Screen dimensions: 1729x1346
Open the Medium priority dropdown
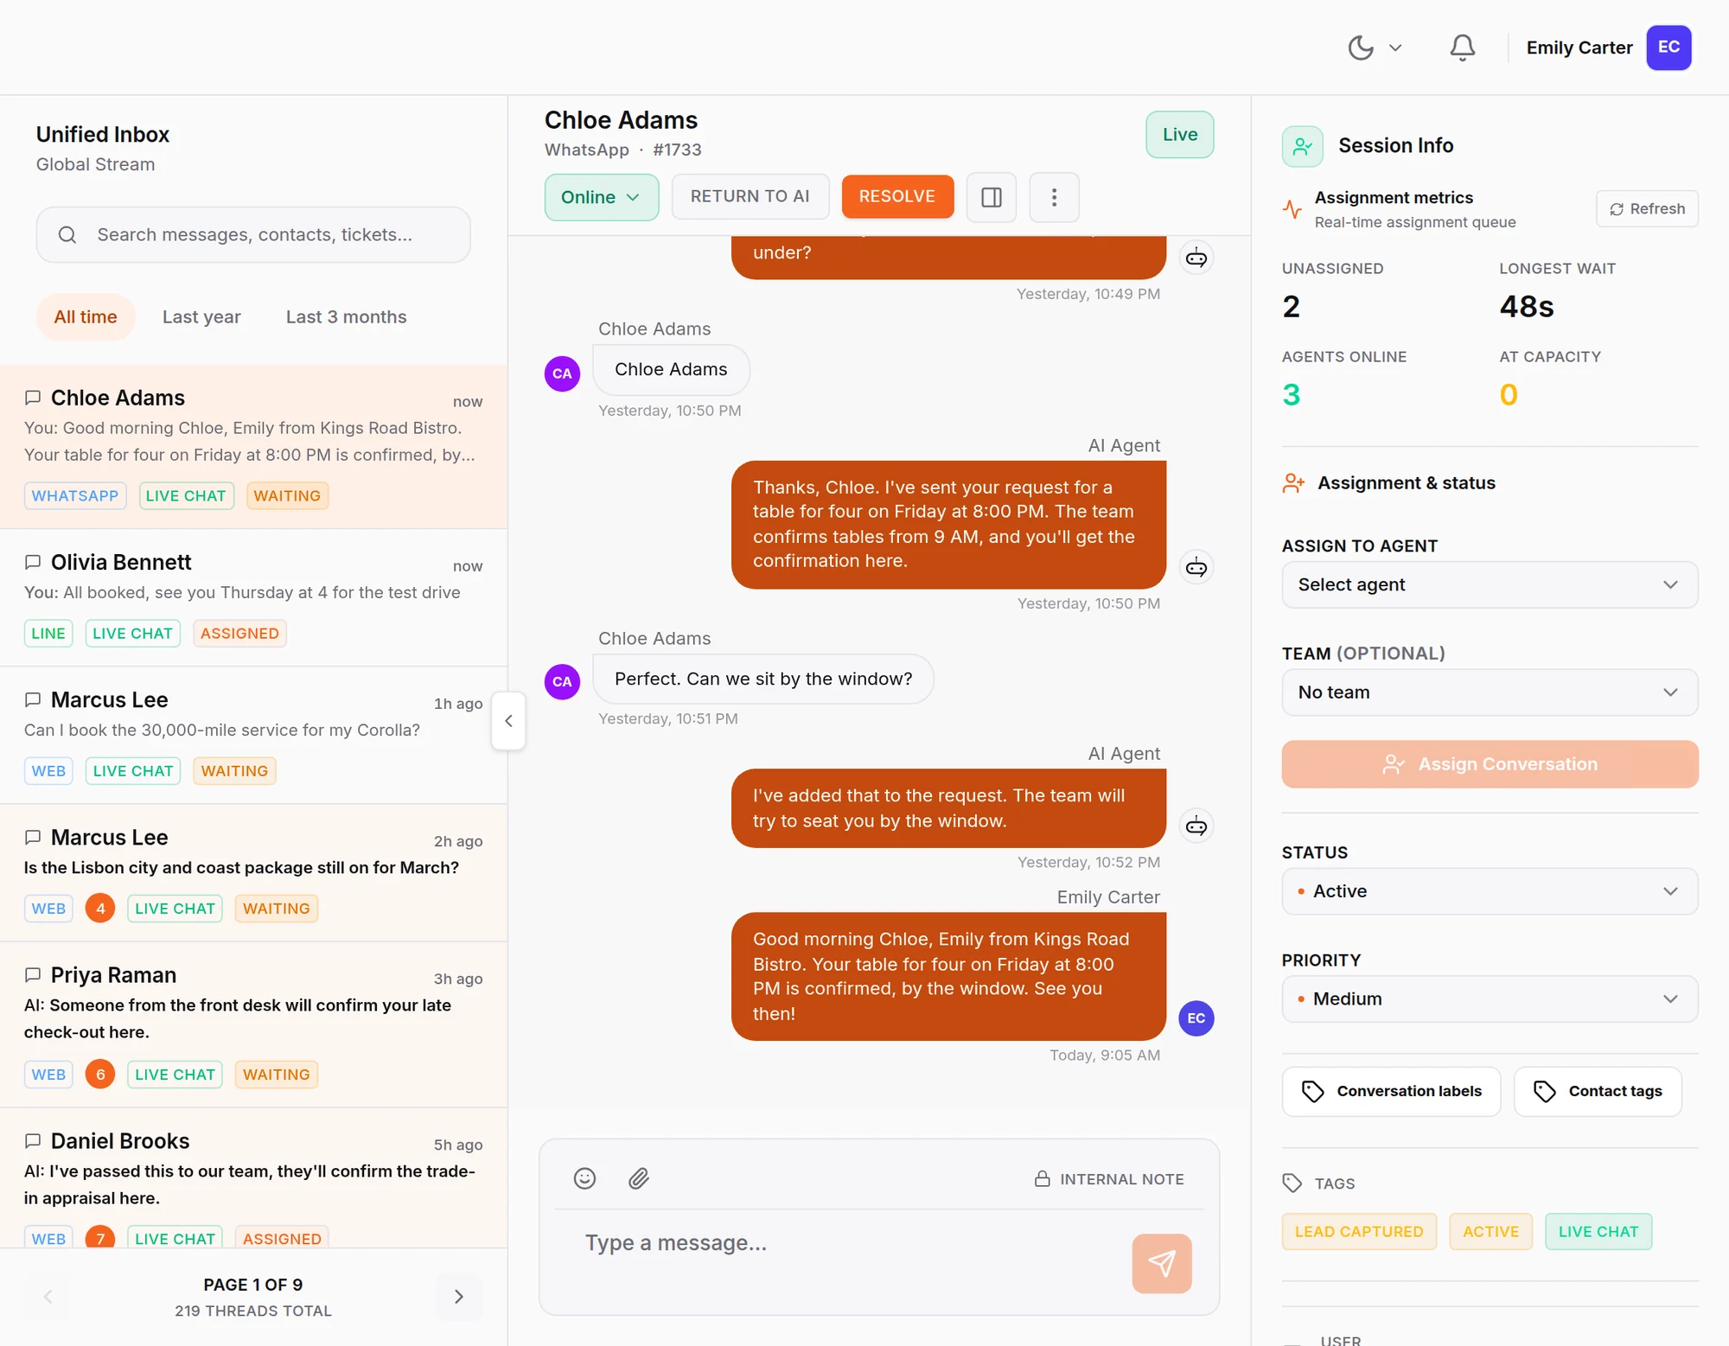click(x=1489, y=998)
